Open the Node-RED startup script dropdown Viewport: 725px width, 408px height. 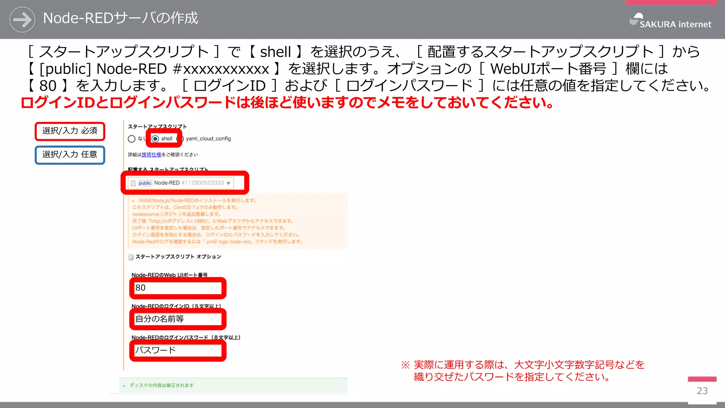[x=181, y=183]
